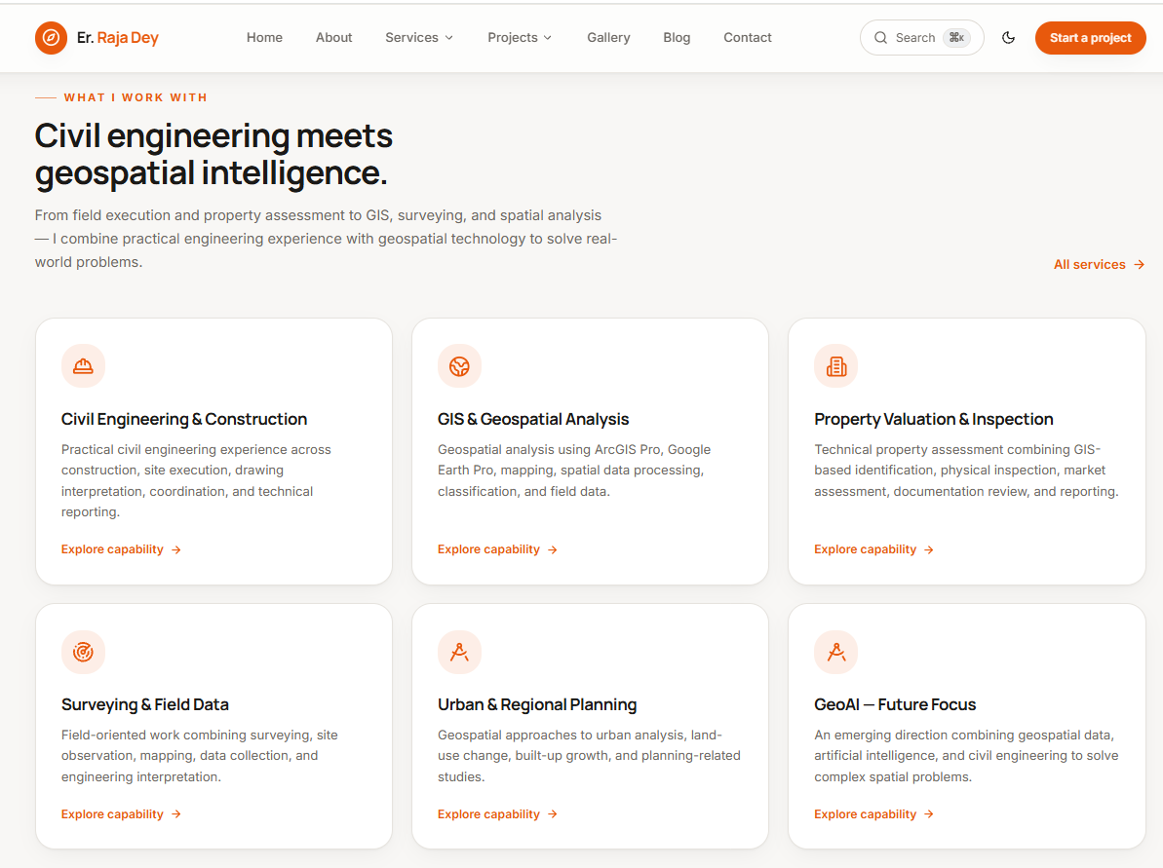The image size is (1163, 868).
Task: Open the About page
Action: click(333, 38)
